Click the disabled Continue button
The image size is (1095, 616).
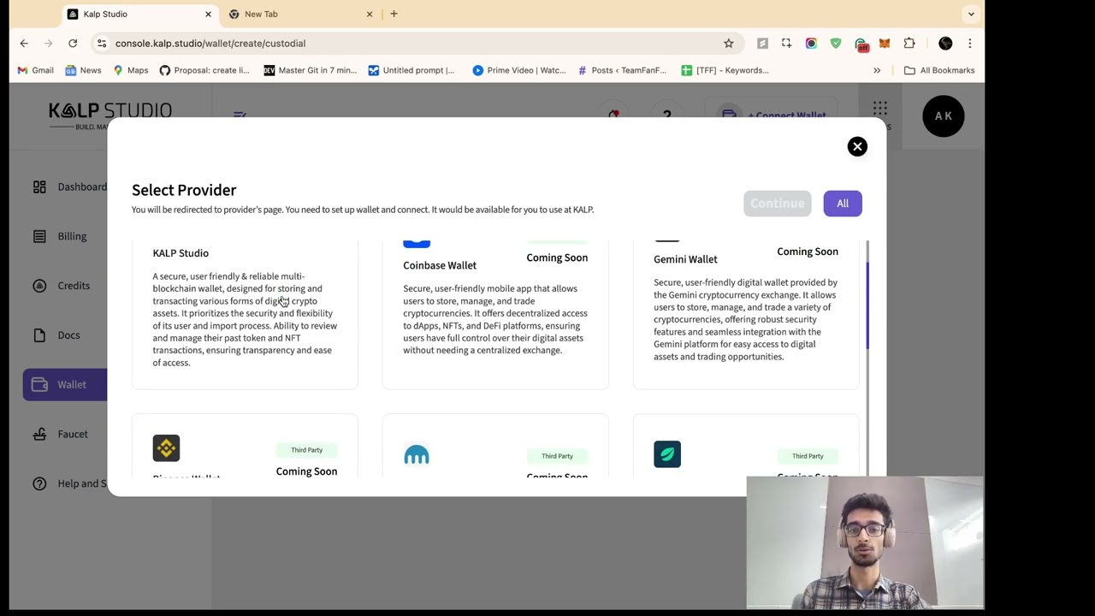pos(778,204)
